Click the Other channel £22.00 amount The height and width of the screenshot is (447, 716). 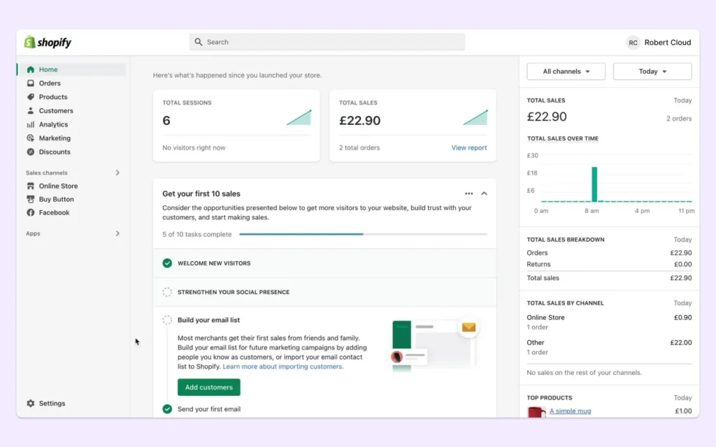(x=681, y=342)
